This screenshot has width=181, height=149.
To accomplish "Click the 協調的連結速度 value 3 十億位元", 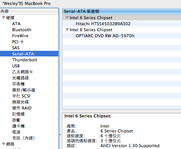I will click(111, 141).
